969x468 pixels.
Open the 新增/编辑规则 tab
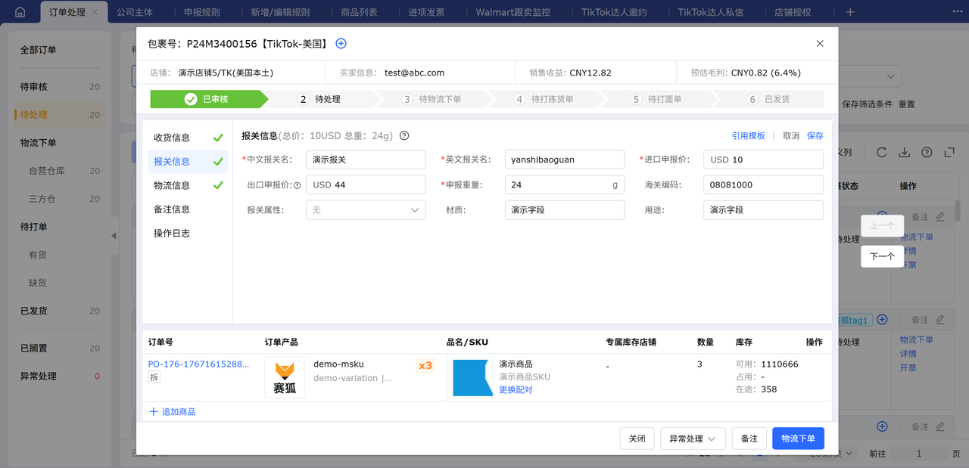click(x=280, y=12)
